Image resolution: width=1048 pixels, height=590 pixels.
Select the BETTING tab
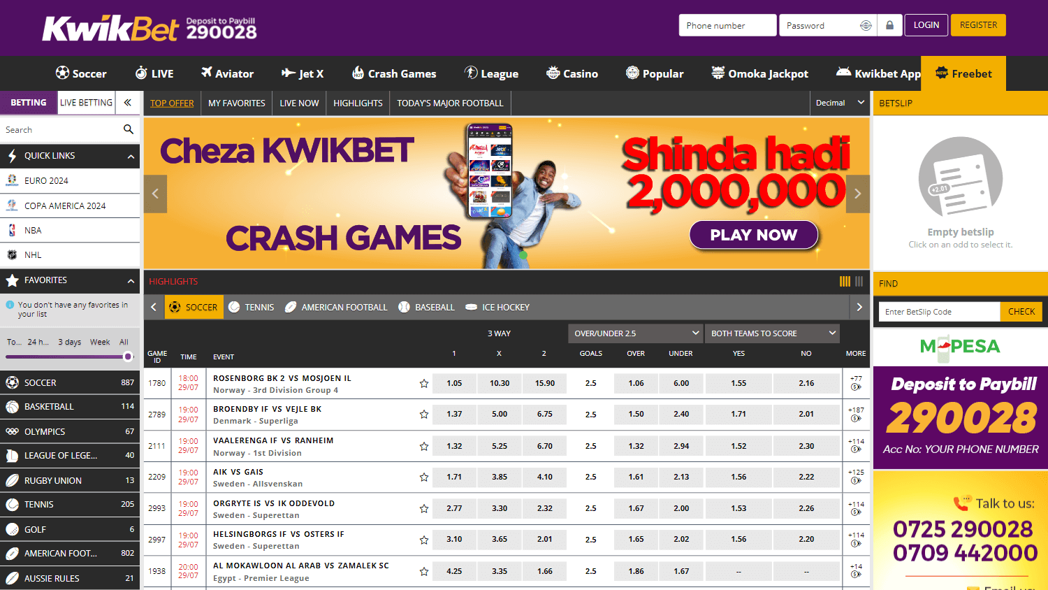coord(29,102)
